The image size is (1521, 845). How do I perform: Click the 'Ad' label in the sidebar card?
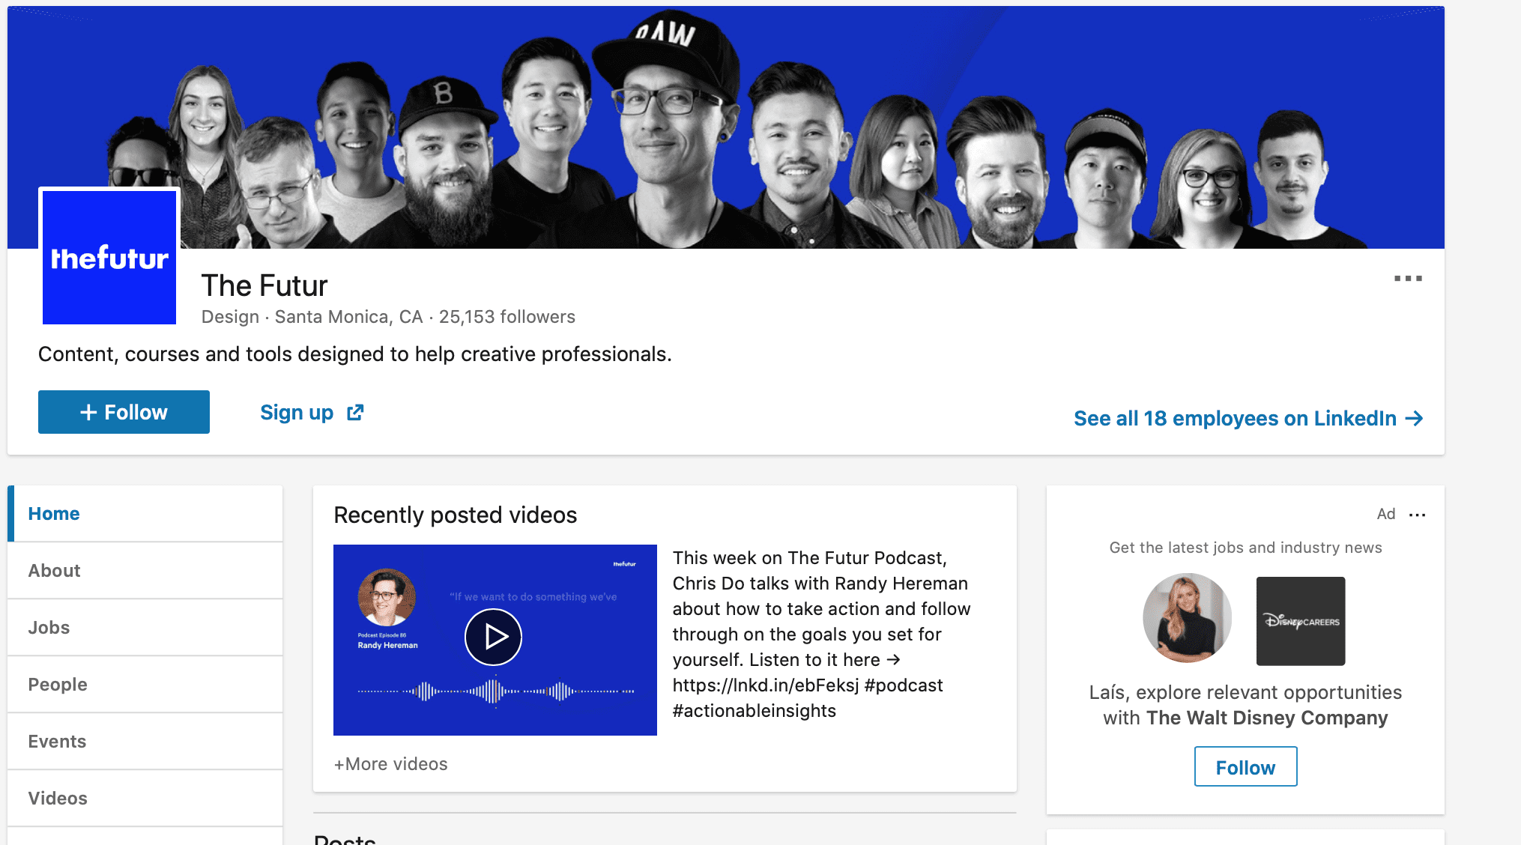[x=1385, y=514]
